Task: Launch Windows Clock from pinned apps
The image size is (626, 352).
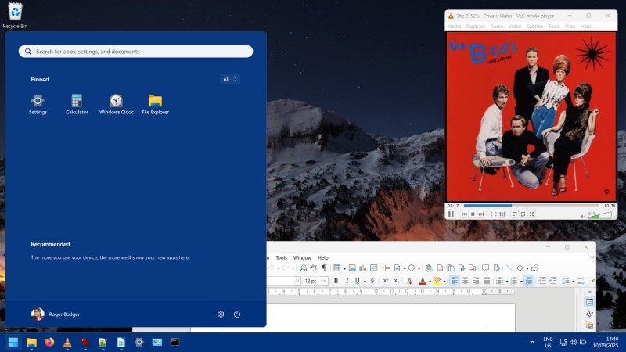Action: 116,101
